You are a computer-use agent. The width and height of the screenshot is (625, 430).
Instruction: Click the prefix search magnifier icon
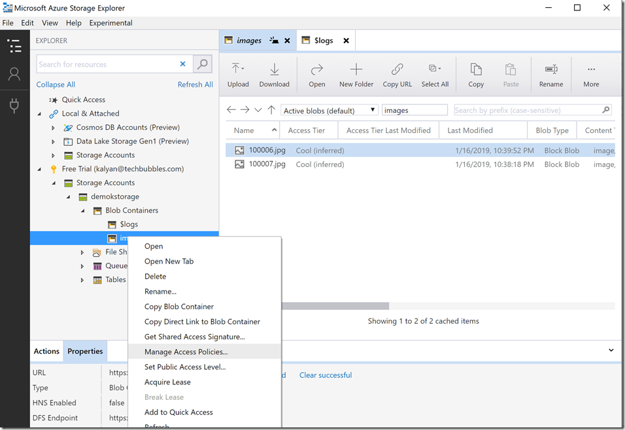tap(606, 110)
